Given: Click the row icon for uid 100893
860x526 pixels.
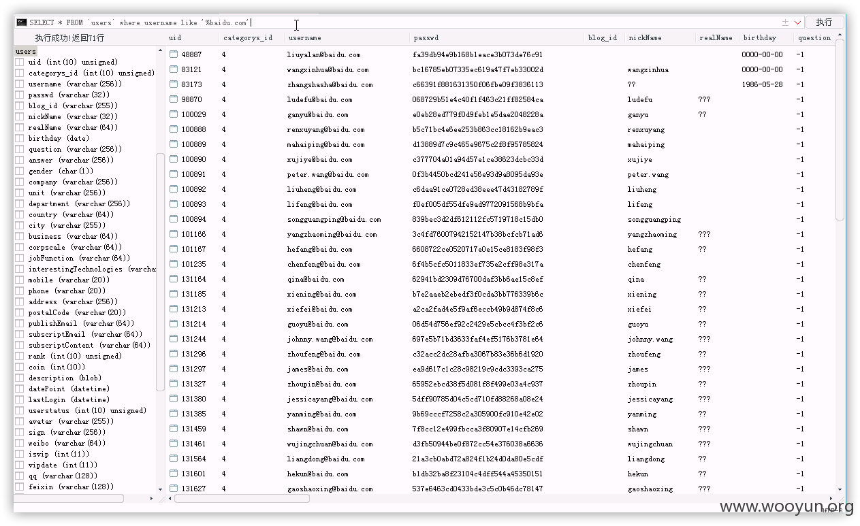Looking at the screenshot, I should pos(174,204).
